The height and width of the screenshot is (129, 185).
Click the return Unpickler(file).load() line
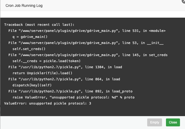[x=42, y=73]
